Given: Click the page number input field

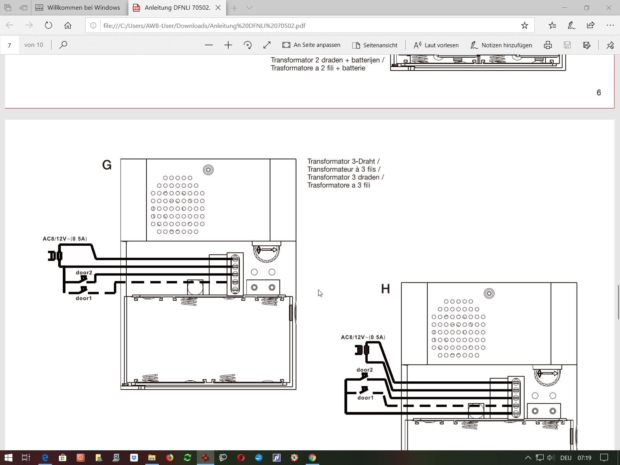Looking at the screenshot, I should click(x=10, y=45).
